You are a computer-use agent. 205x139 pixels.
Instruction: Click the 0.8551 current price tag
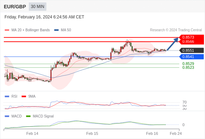point(191,50)
